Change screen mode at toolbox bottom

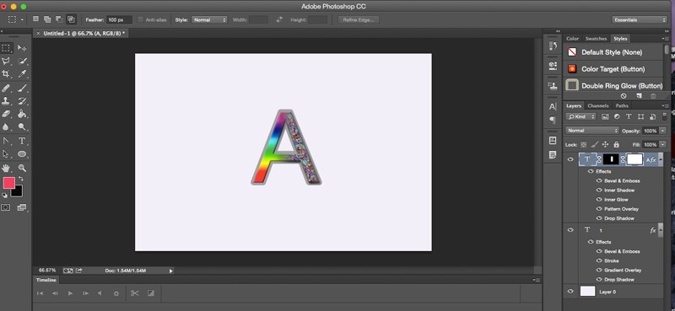[x=22, y=207]
